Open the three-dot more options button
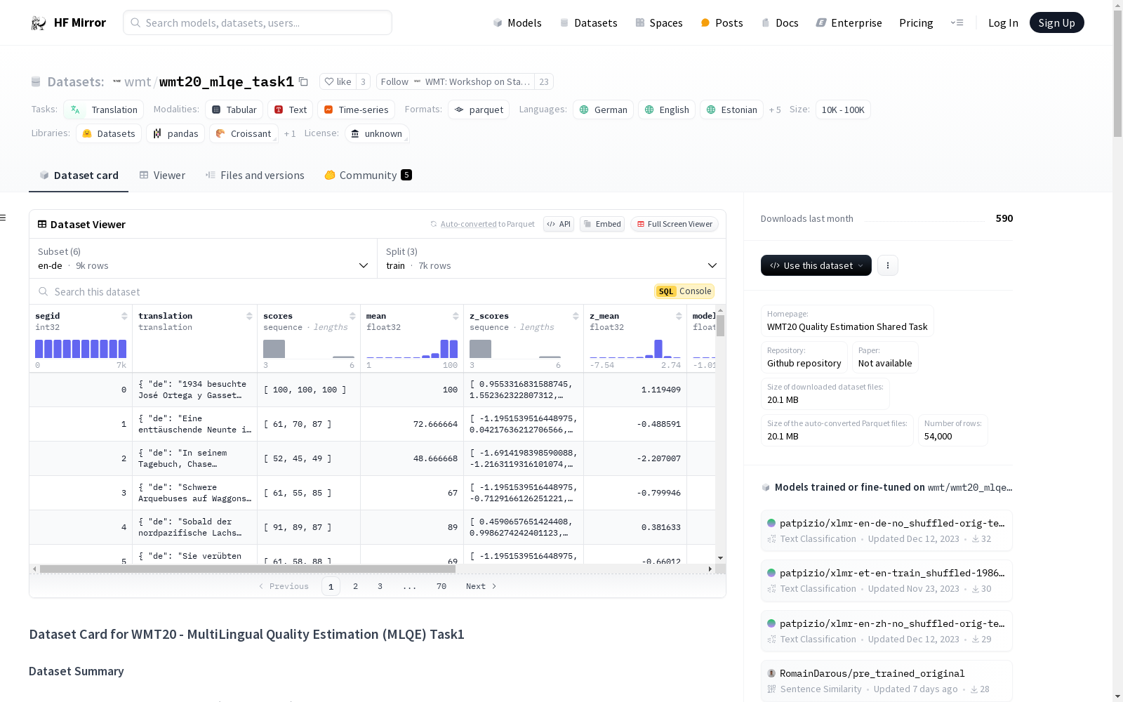 (888, 265)
